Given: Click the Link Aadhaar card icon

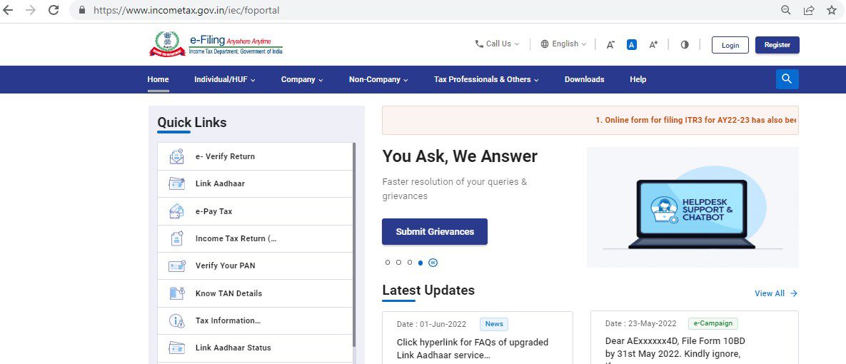Looking at the screenshot, I should [x=176, y=183].
